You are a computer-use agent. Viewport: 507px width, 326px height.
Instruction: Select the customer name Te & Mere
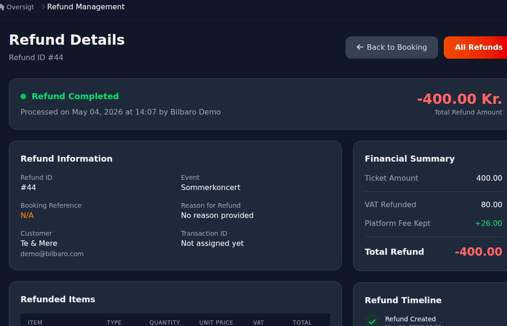click(39, 243)
